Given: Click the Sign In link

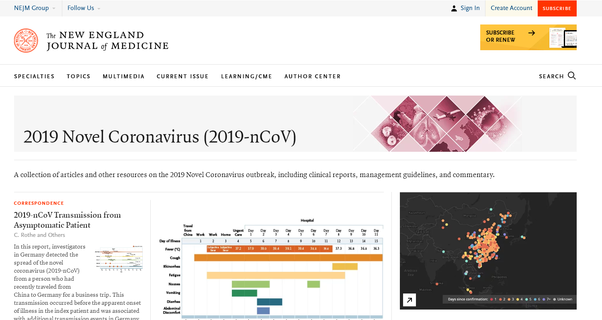Looking at the screenshot, I should [x=470, y=8].
